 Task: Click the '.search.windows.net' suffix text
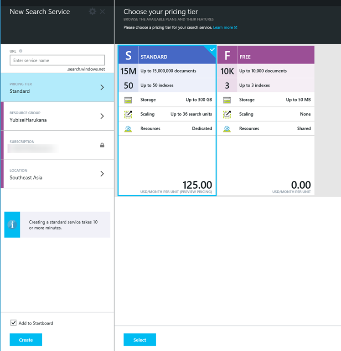point(86,69)
